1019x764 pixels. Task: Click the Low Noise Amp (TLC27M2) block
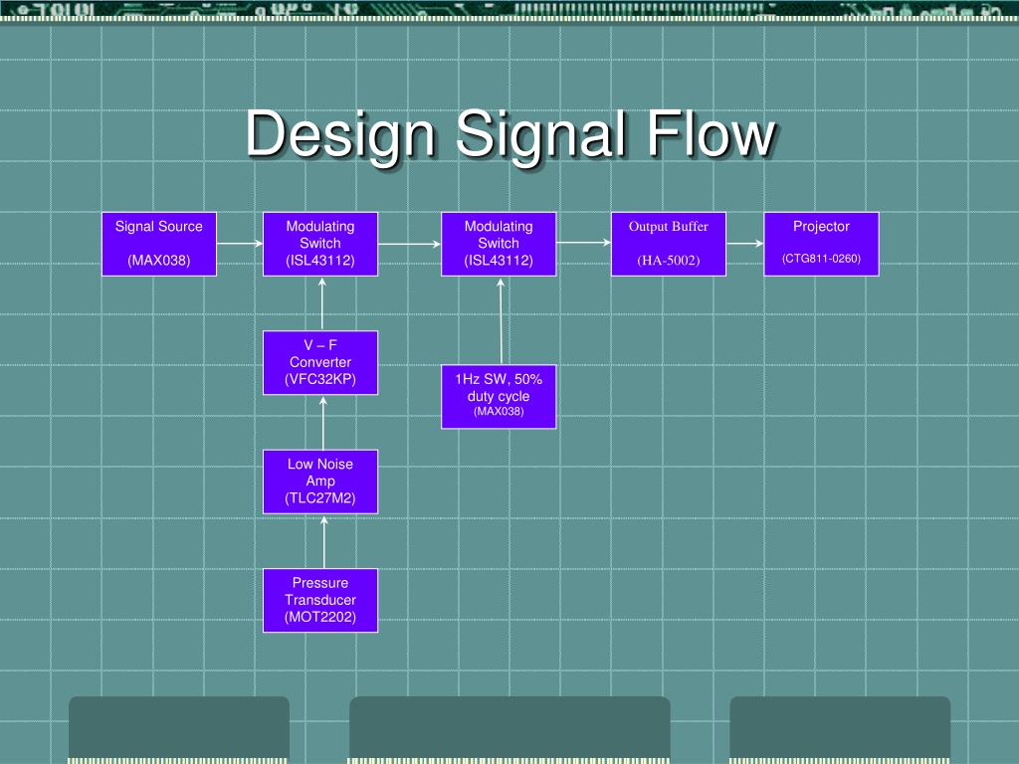320,481
